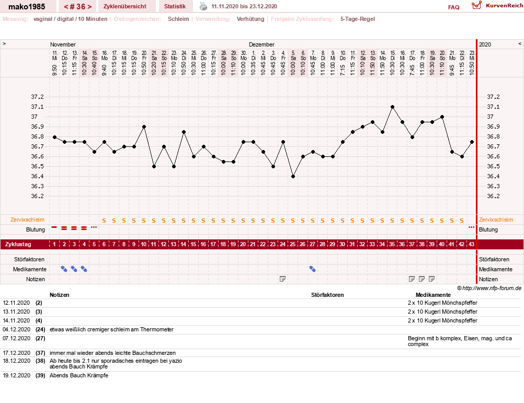The width and height of the screenshot is (524, 403).
Task: Click the date range 11.11.2020 bis 23.12.2020
Action: 244,6
